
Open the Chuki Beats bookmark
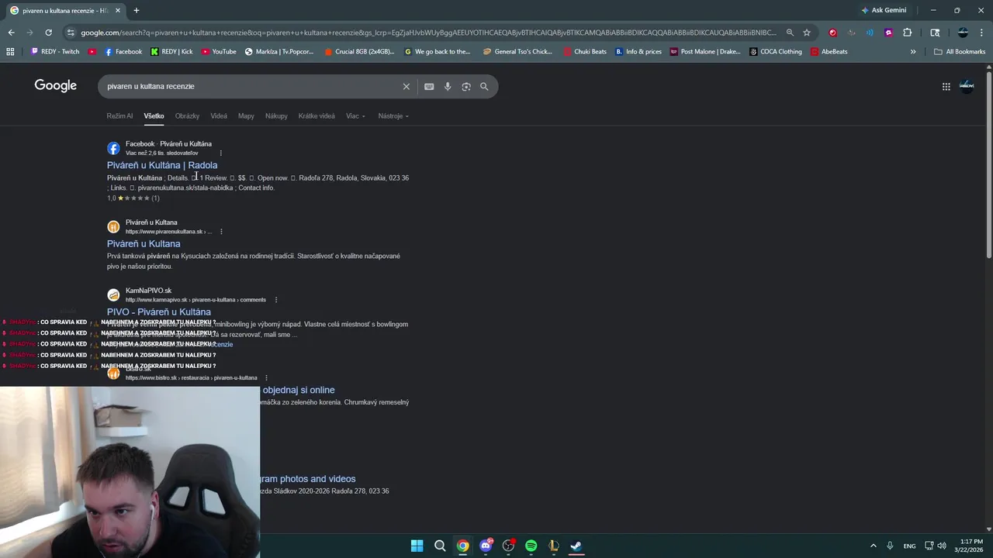pos(585,52)
